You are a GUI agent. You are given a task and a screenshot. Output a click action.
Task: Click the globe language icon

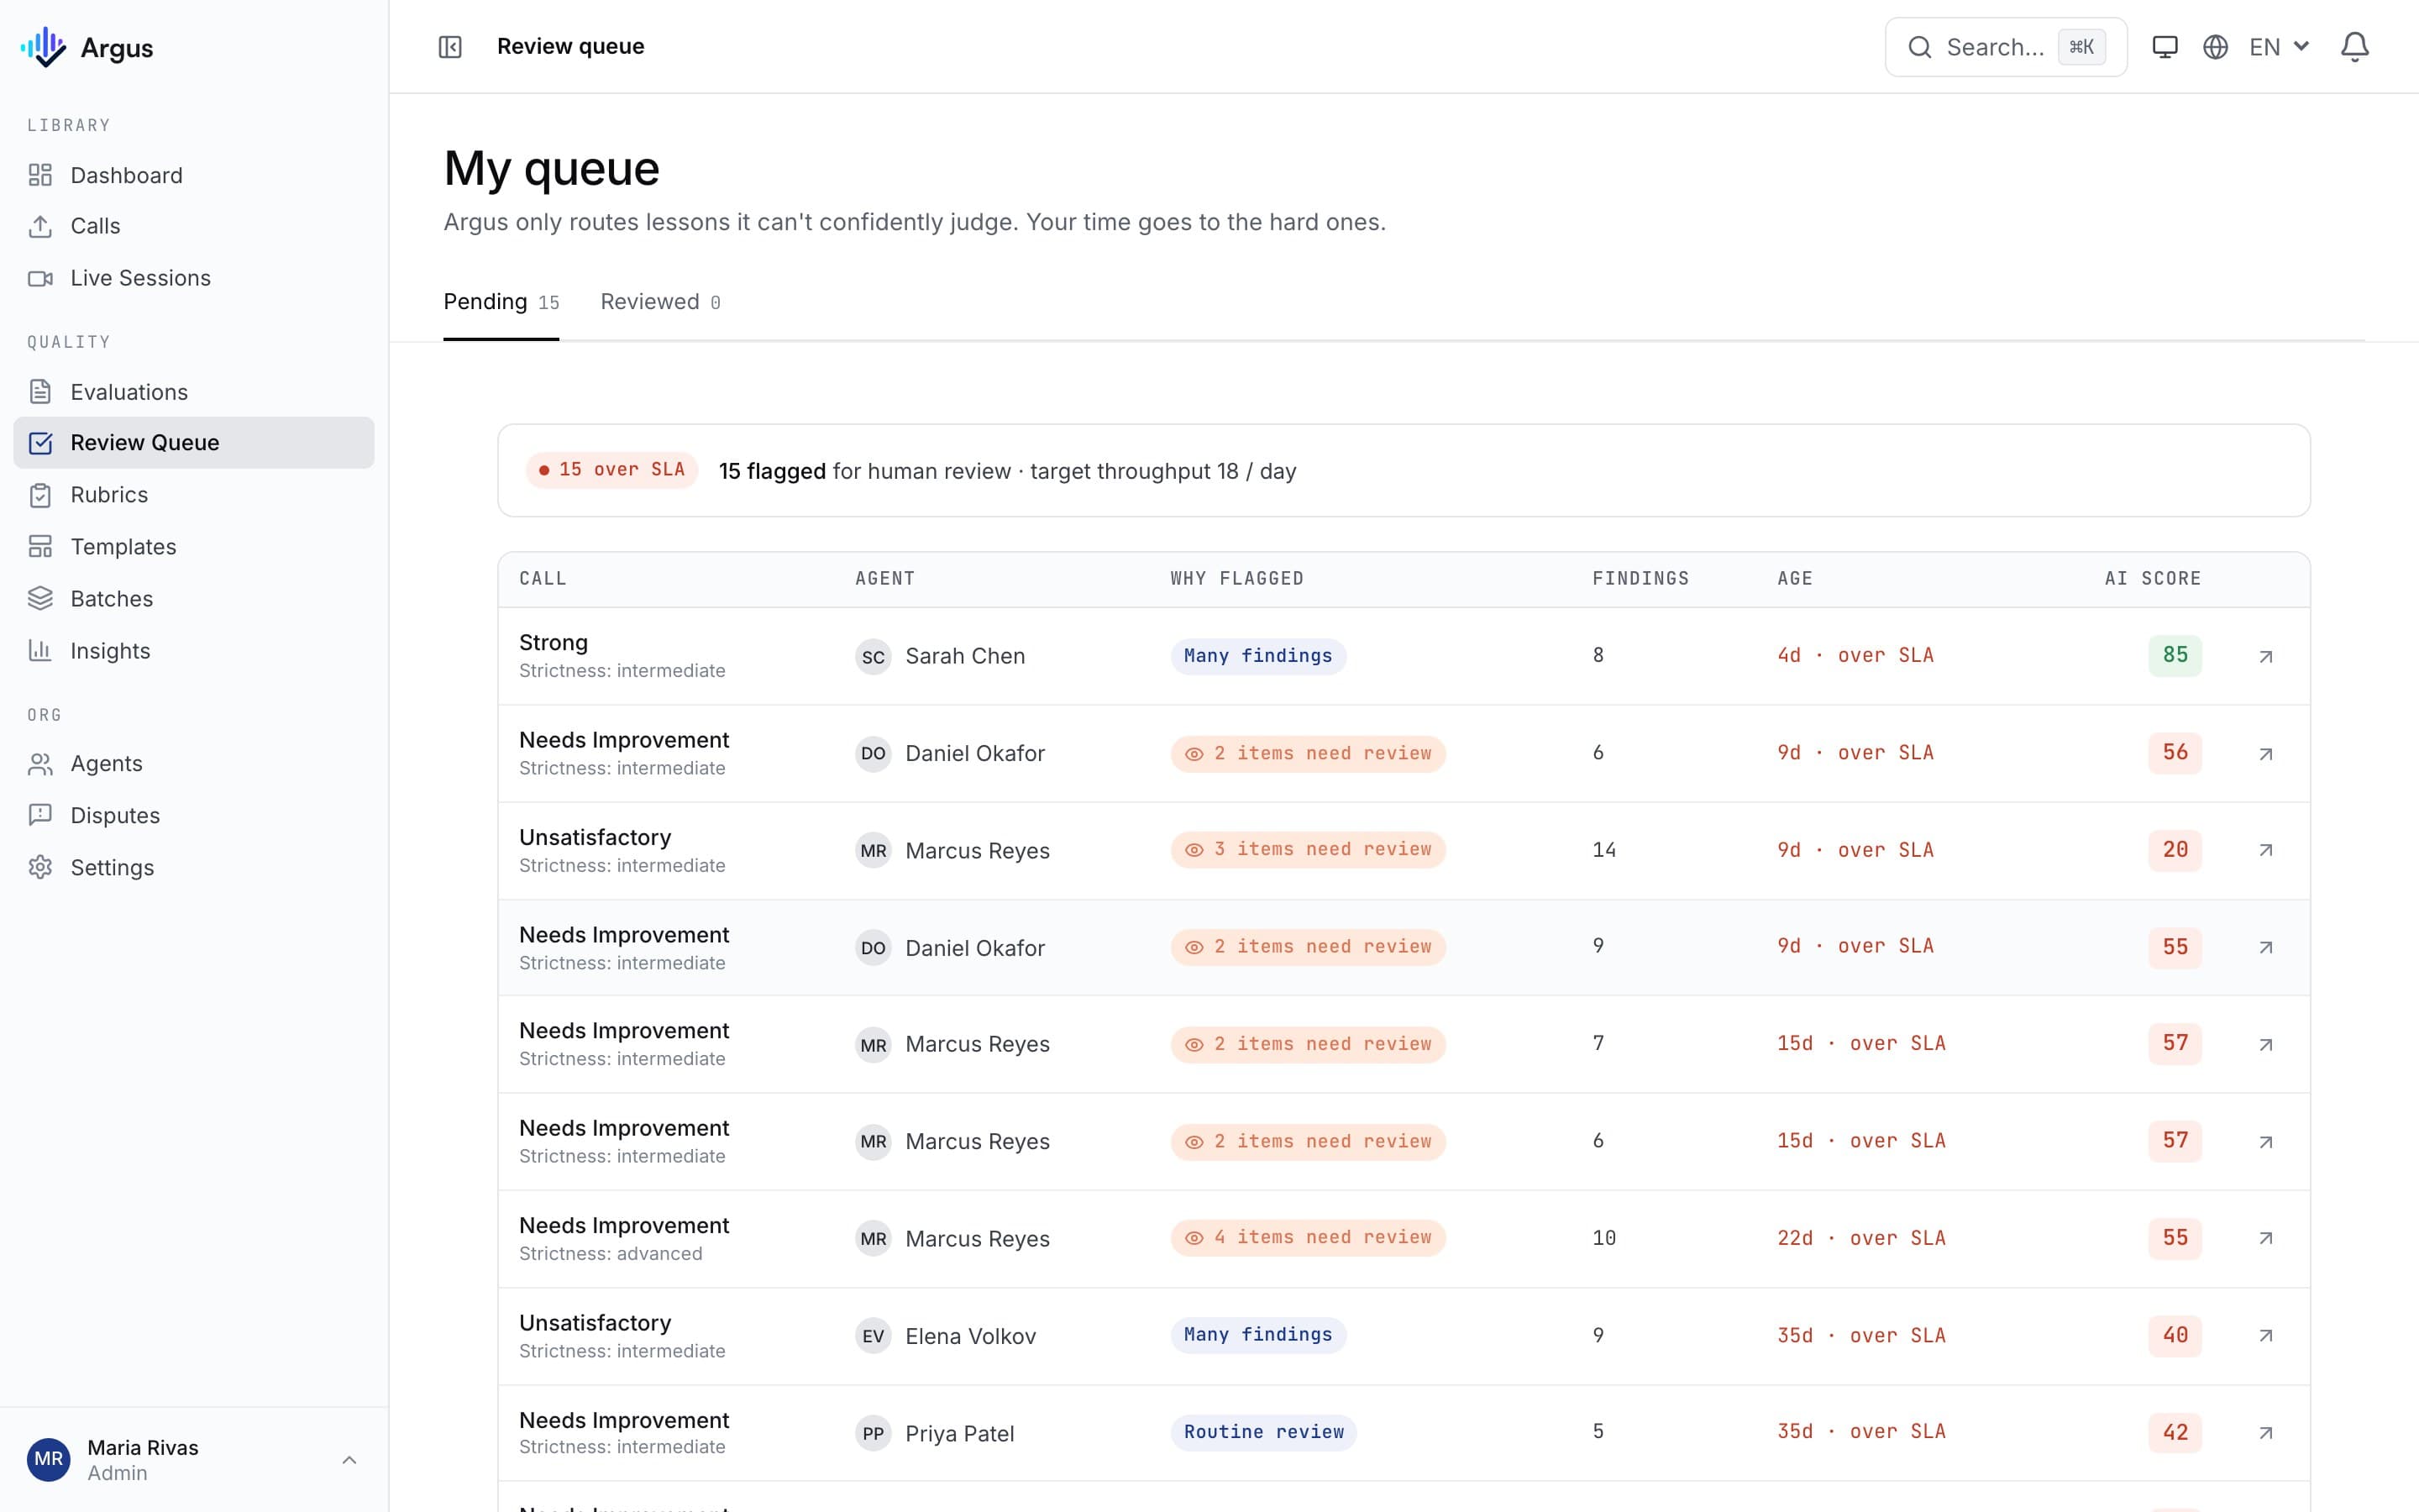pos(2215,47)
